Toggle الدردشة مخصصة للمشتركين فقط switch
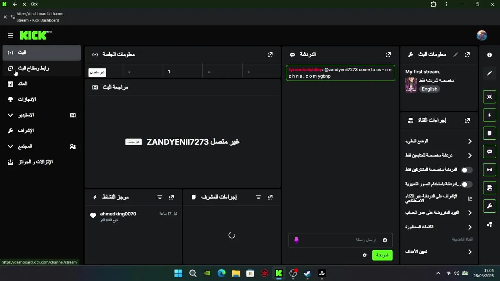This screenshot has width=500, height=281. tap(467, 170)
